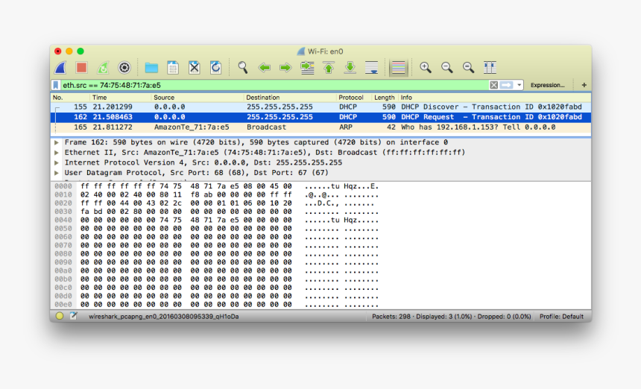
Task: Click expert info yellow circle
Action: [x=60, y=316]
